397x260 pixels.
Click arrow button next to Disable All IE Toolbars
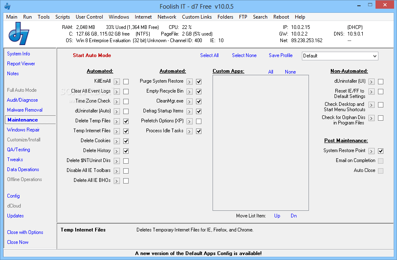[117, 171]
